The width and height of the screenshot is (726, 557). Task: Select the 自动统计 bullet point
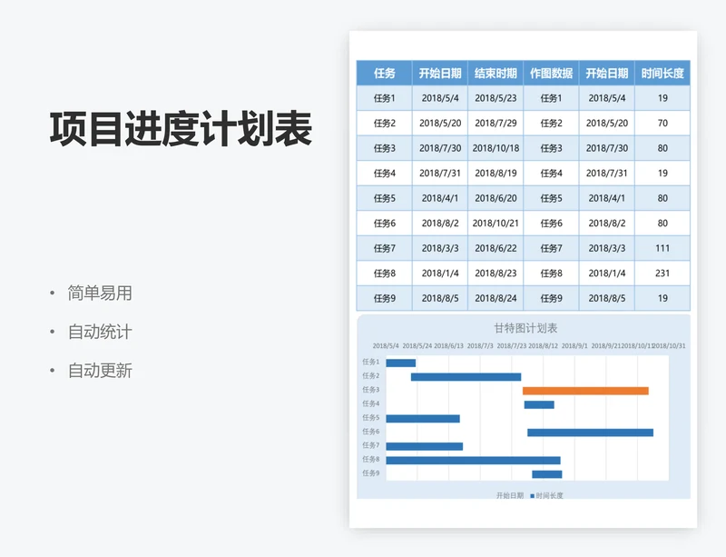[x=100, y=332]
